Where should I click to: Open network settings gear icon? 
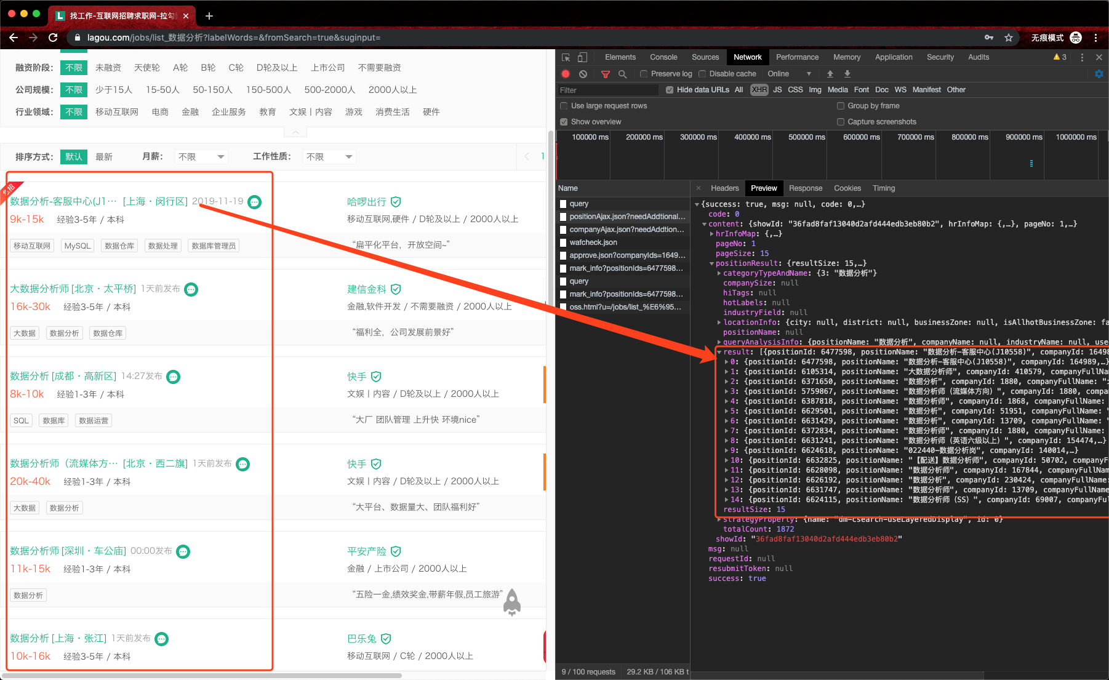click(1099, 74)
